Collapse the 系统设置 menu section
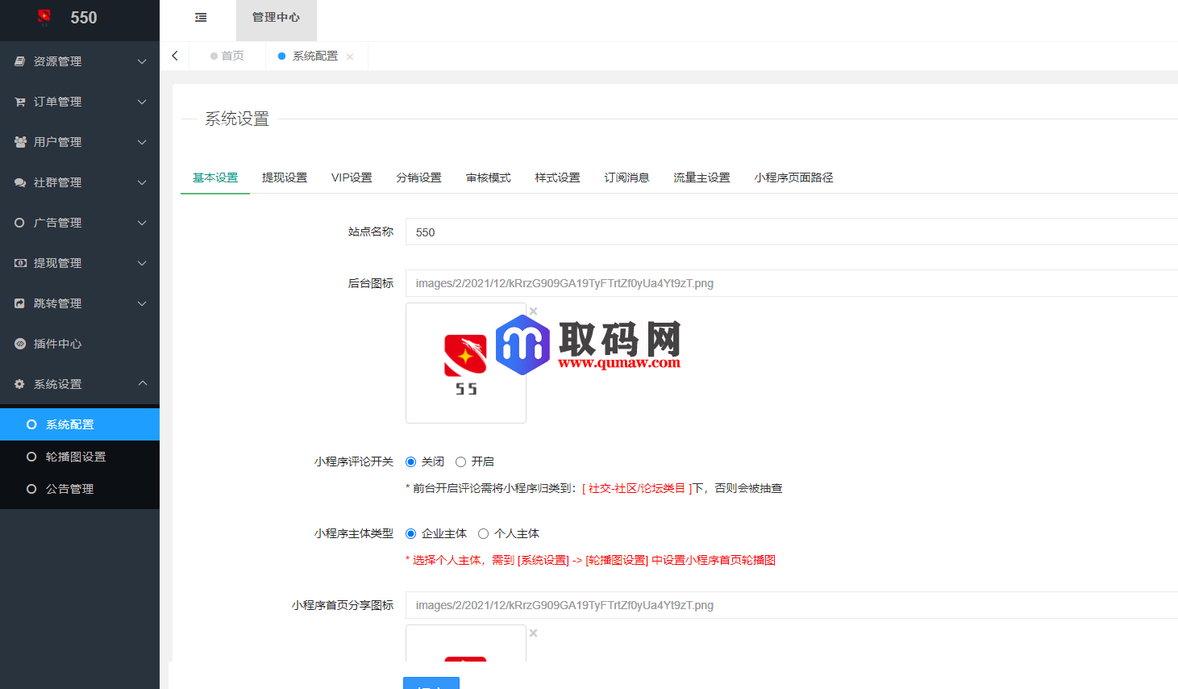Viewport: 1178px width, 689px height. click(x=142, y=384)
